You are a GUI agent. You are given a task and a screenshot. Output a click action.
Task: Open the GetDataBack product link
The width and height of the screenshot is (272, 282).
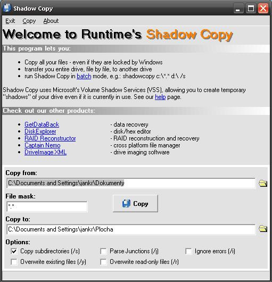coord(42,125)
